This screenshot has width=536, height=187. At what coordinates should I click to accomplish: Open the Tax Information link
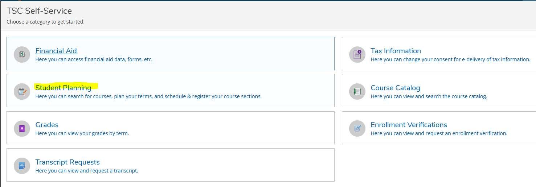click(396, 51)
